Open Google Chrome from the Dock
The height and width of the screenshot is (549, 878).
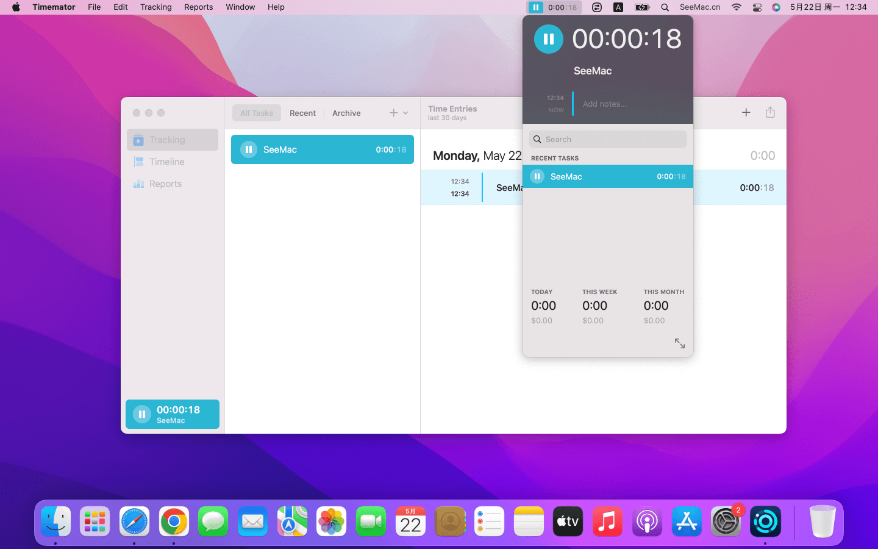(174, 522)
